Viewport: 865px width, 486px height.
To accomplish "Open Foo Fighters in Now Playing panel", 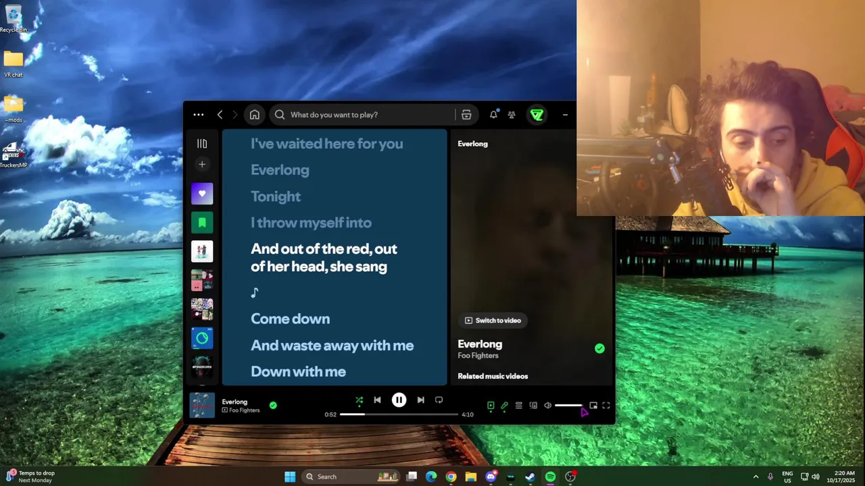I will tap(478, 356).
